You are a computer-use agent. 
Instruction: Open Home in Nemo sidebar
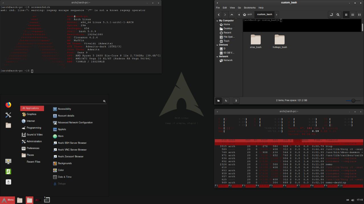click(225, 24)
